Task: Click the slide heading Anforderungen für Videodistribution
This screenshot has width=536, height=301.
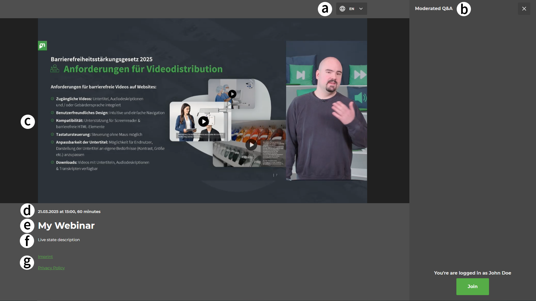Action: point(143,69)
